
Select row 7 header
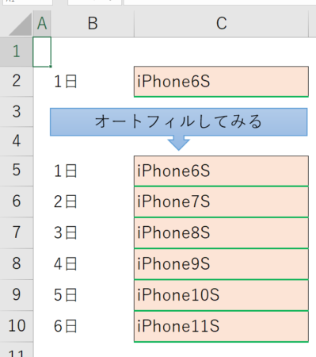click(17, 232)
